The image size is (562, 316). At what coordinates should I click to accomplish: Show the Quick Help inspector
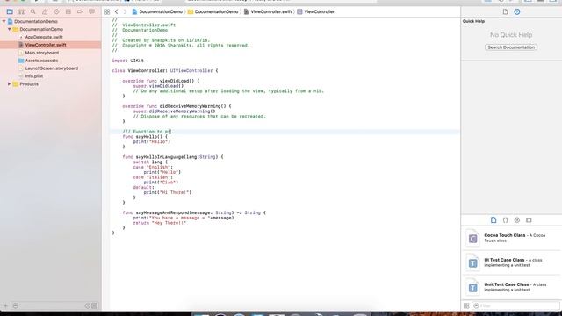(517, 11)
